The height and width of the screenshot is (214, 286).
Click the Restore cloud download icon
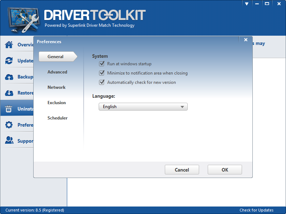[9, 93]
